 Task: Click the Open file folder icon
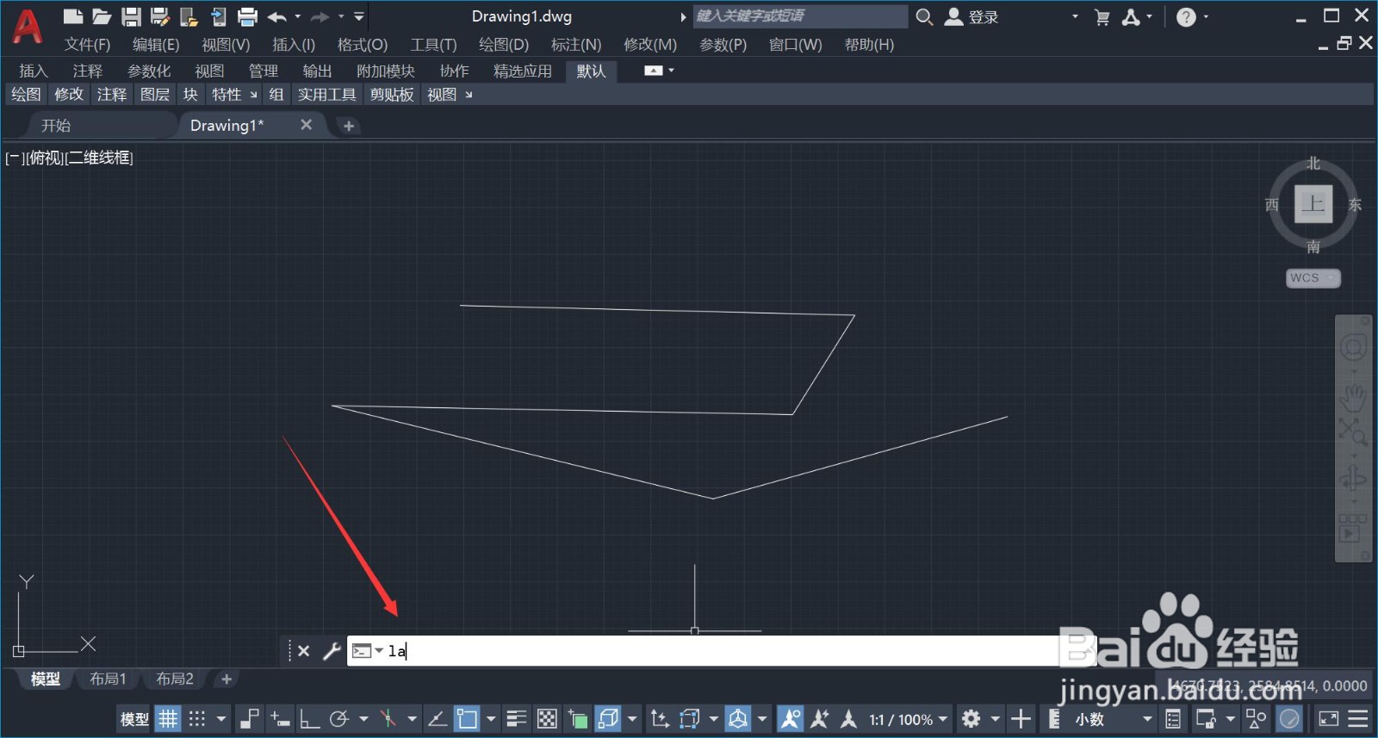tap(102, 16)
